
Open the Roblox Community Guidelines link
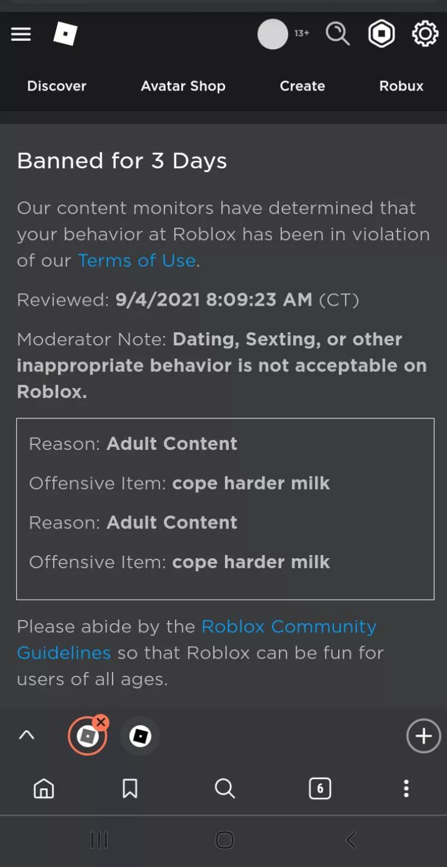(289, 626)
